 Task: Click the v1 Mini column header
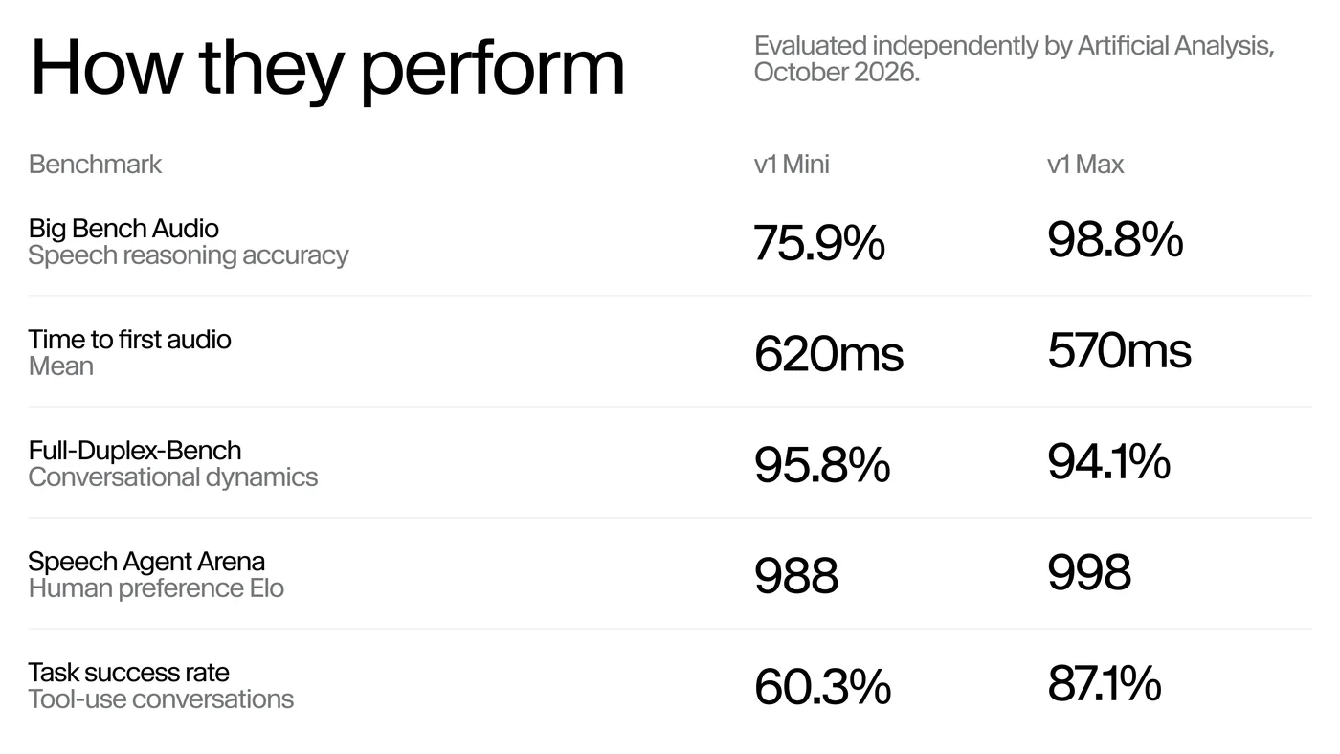(792, 165)
